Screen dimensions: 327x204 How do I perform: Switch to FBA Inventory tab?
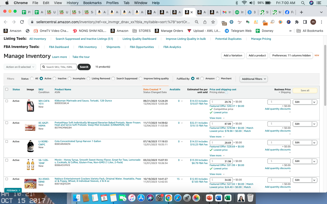[88, 47]
